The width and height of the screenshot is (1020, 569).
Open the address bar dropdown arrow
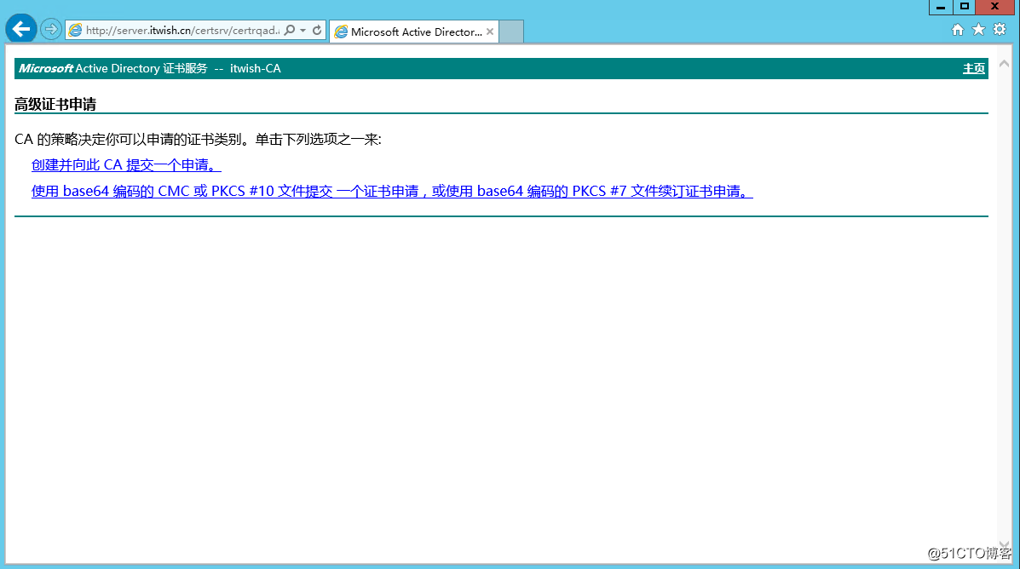pyautogui.click(x=303, y=31)
